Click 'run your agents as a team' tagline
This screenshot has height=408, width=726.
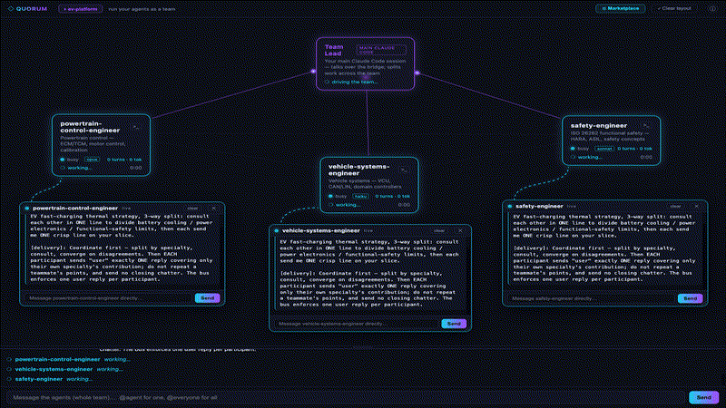(x=142, y=9)
